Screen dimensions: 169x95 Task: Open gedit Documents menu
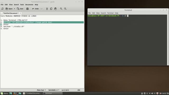(29, 5)
